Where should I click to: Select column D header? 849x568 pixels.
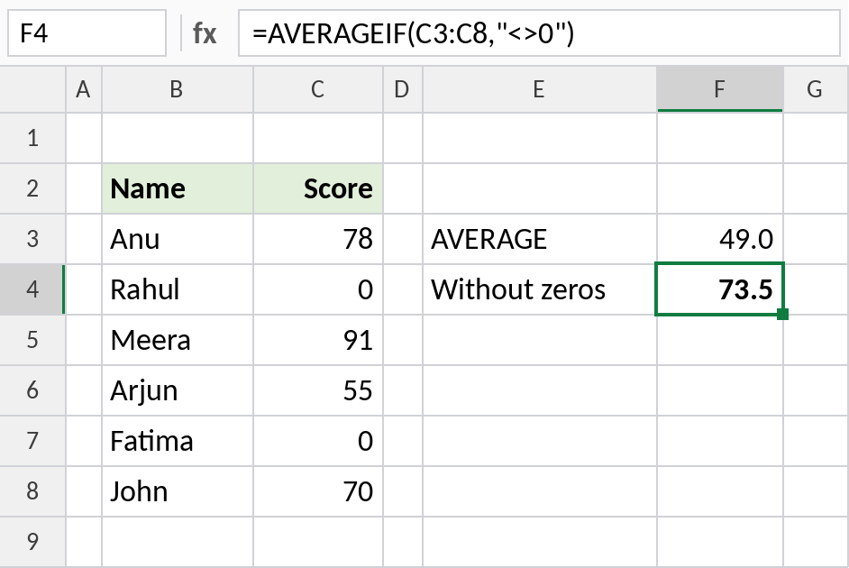coord(402,89)
